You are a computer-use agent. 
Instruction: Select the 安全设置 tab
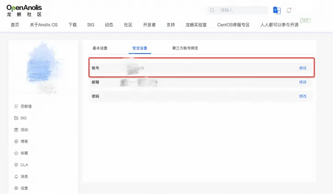tap(140, 48)
